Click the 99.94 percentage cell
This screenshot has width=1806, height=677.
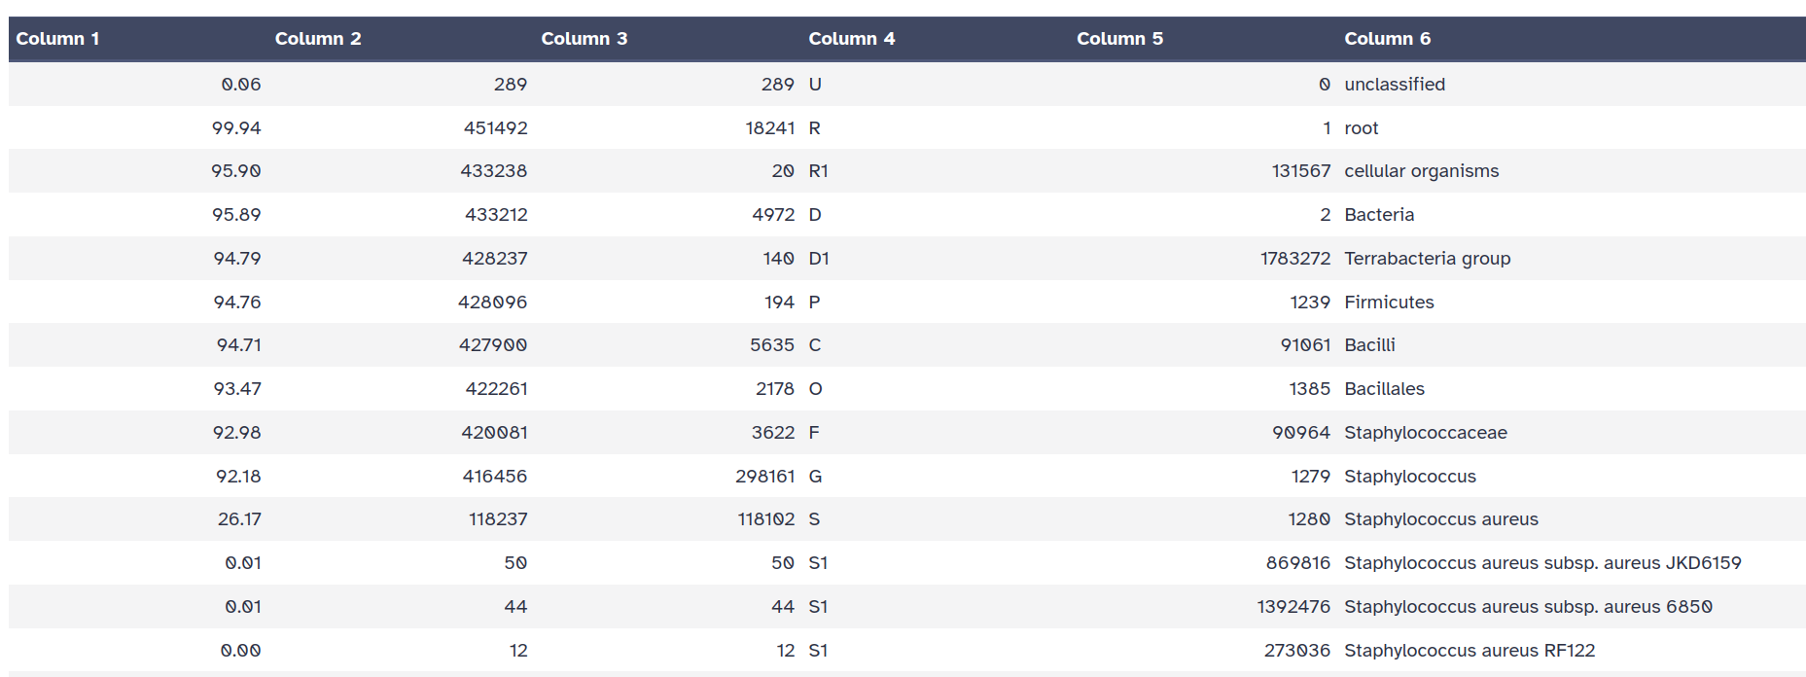point(236,128)
